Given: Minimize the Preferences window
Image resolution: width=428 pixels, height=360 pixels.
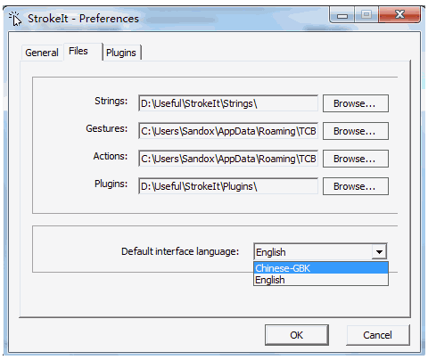Looking at the screenshot, I should (x=342, y=15).
